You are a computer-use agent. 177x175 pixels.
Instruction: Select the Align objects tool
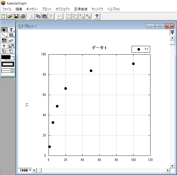(11, 51)
